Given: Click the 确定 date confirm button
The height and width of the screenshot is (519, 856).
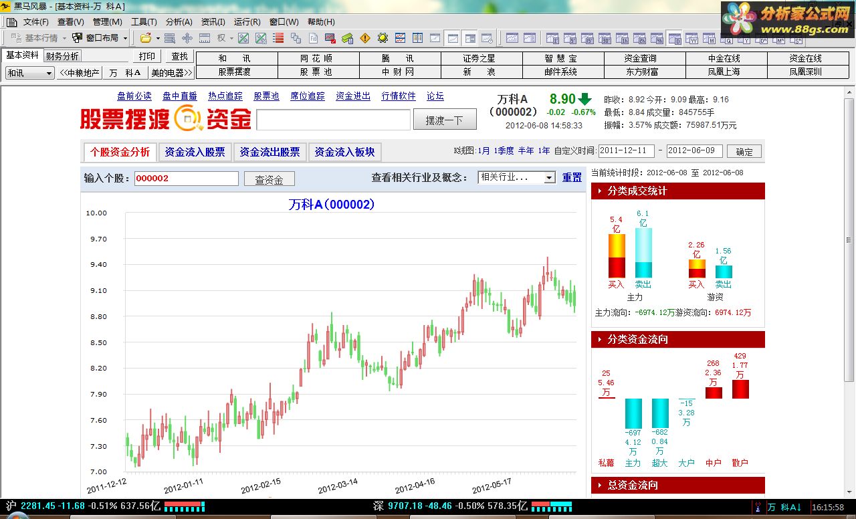Looking at the screenshot, I should pos(744,152).
